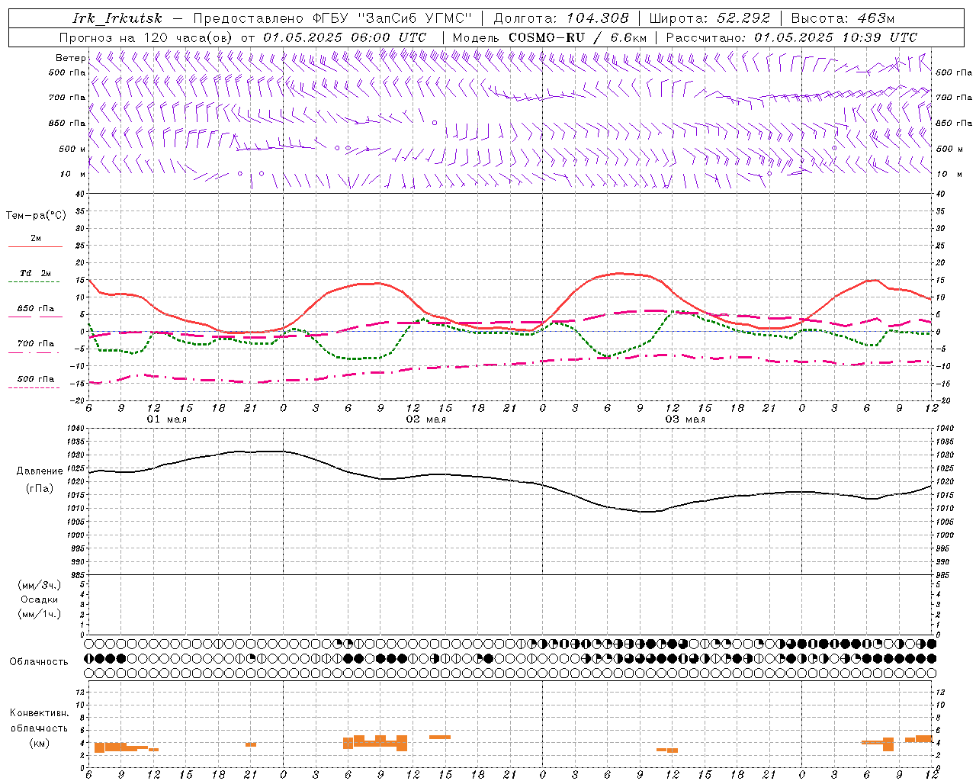Viewport: 976px width, 781px height.
Task: Click the latitude value 52.292
Action: click(x=743, y=18)
